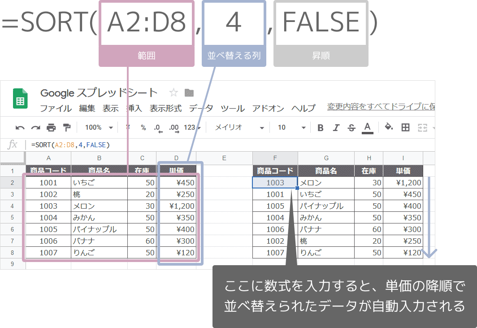Select column E header
The height and width of the screenshot is (328, 477).
tap(224, 158)
